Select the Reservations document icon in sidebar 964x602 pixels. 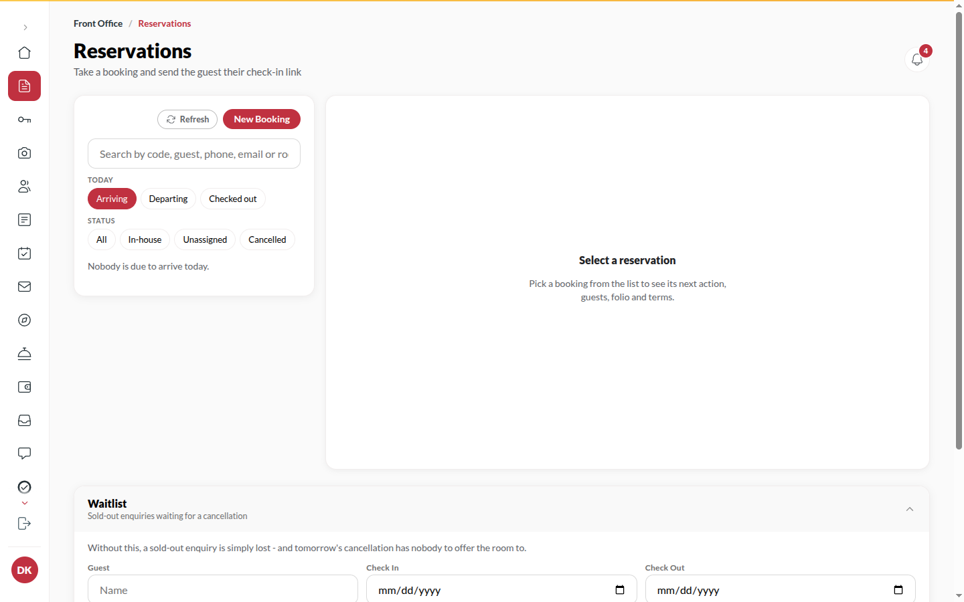24,86
